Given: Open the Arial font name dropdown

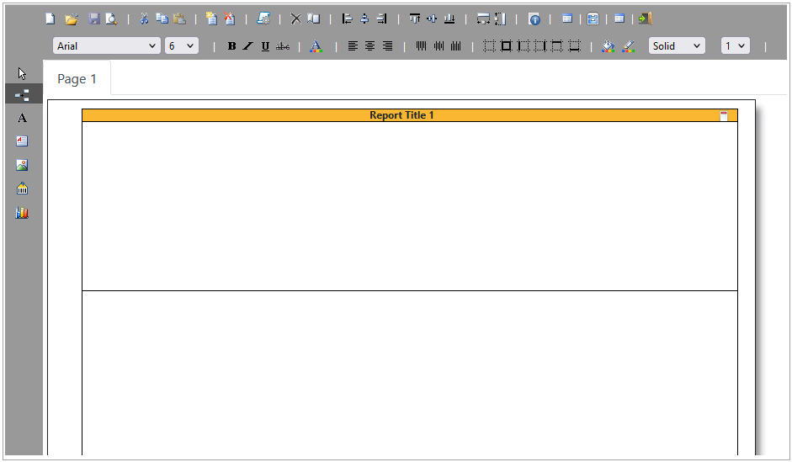Looking at the screenshot, I should pos(107,46).
